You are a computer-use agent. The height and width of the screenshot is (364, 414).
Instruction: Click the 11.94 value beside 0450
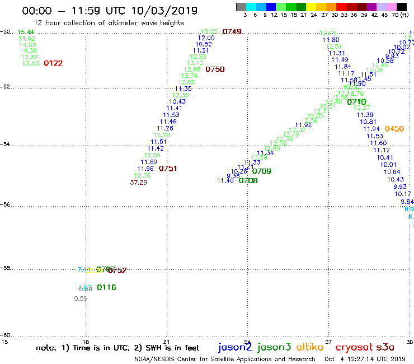click(x=371, y=129)
